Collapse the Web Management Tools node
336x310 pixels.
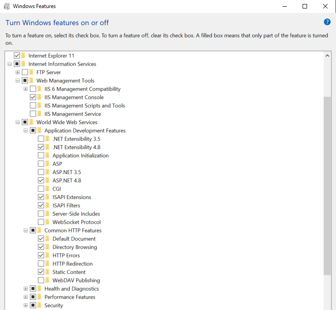click(x=17, y=81)
